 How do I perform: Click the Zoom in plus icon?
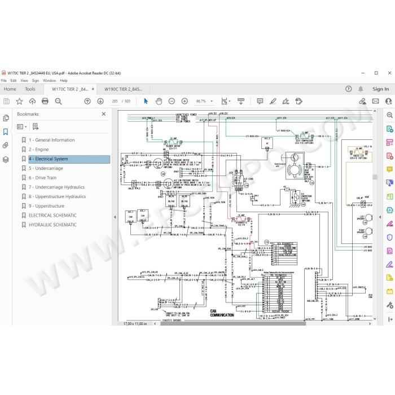[x=185, y=101]
